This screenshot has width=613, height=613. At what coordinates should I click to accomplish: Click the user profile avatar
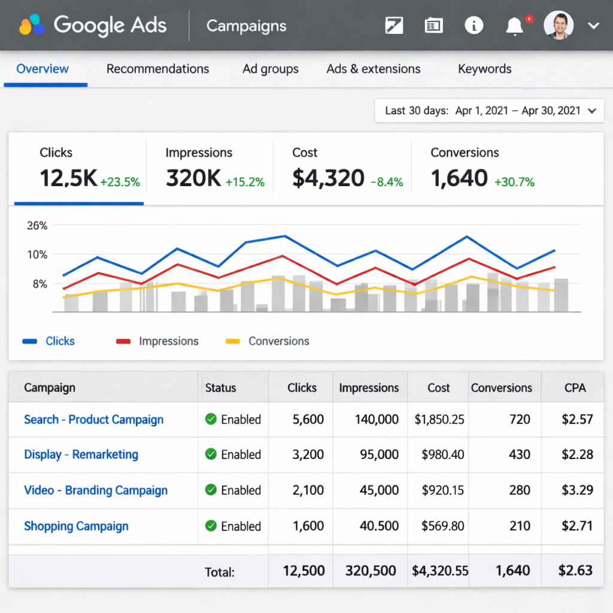pos(558,26)
